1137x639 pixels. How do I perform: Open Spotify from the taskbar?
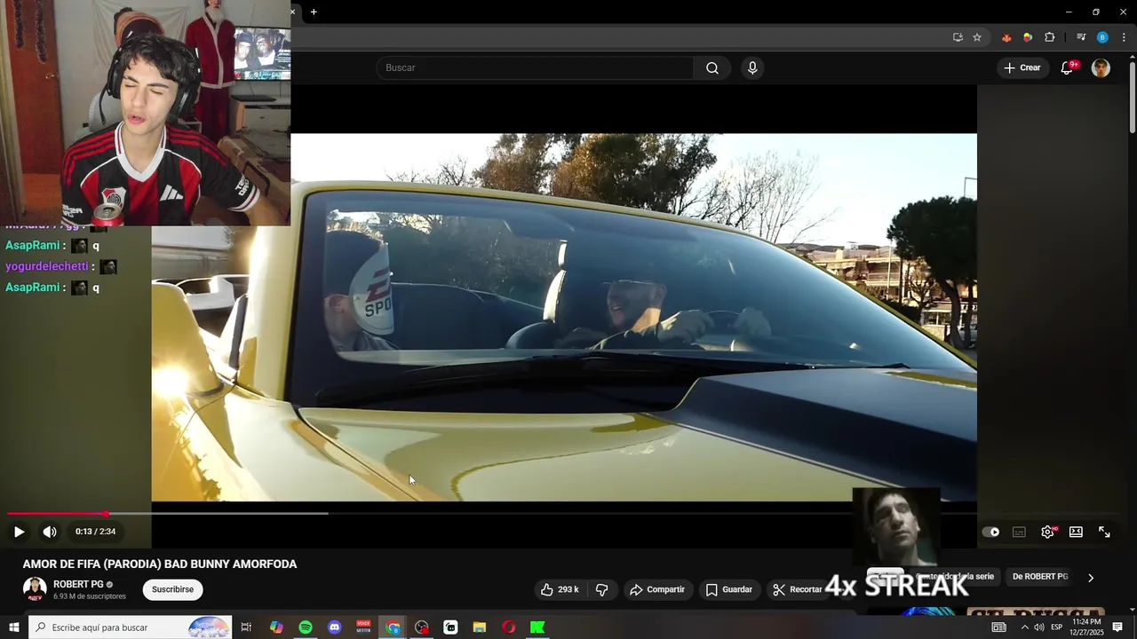pos(306,627)
